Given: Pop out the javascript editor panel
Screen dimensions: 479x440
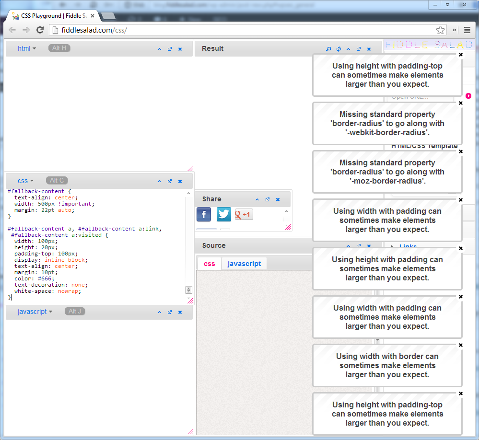Looking at the screenshot, I should [170, 312].
